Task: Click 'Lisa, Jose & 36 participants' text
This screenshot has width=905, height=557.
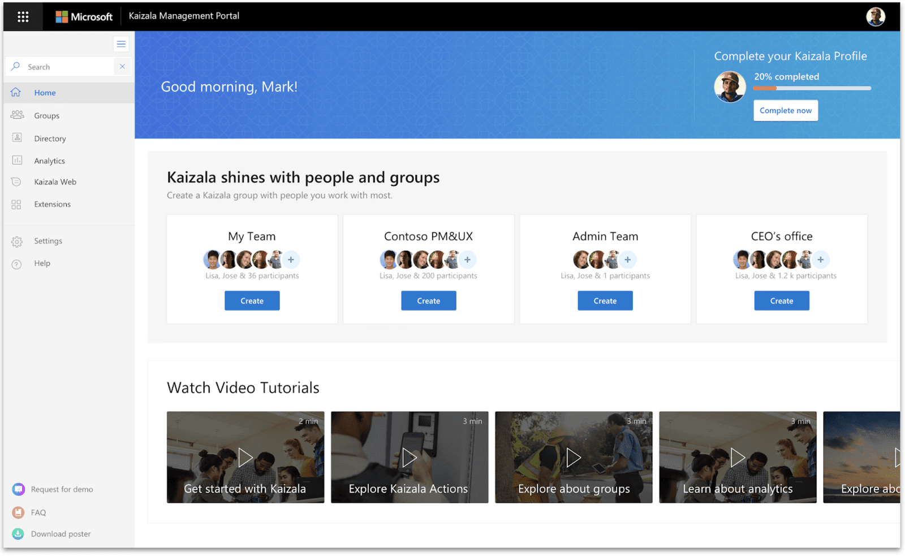Action: pos(252,276)
